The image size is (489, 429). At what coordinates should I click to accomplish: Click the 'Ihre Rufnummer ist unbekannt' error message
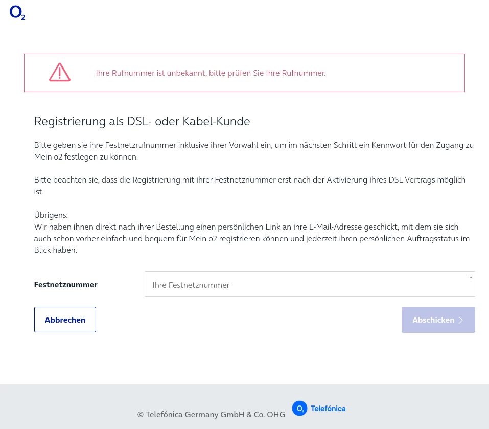(x=211, y=73)
